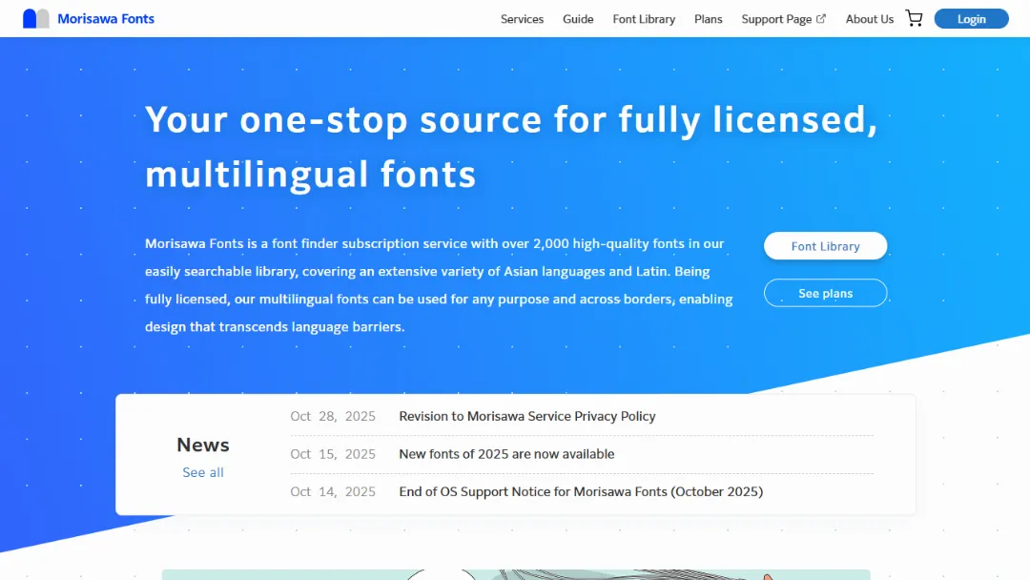
Task: Open the New fonts of 2025 announcement
Action: pos(505,454)
